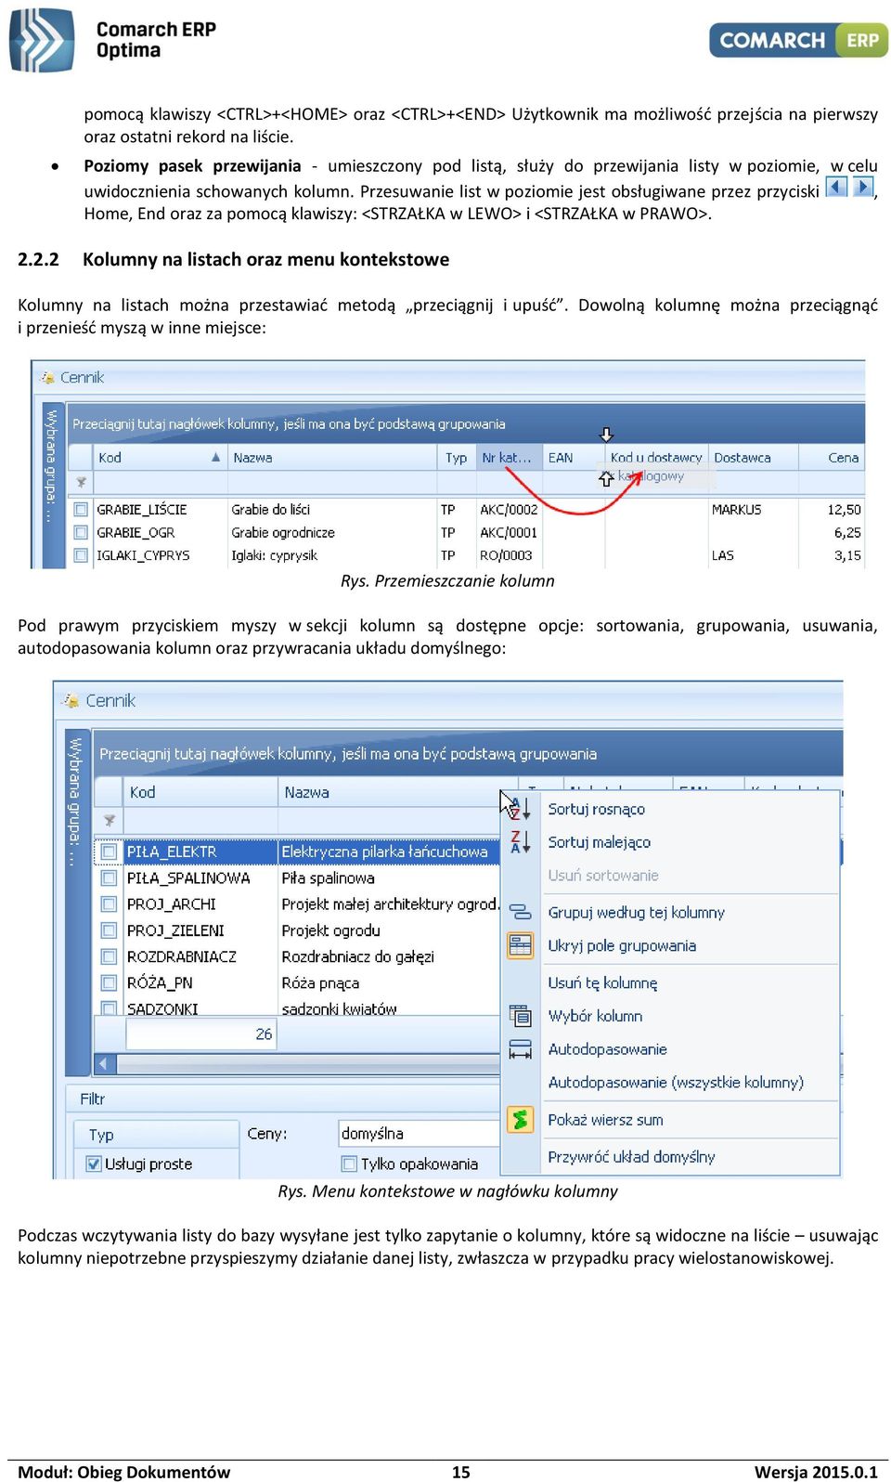Click the AKC/0001 catalog number cell

tap(508, 532)
